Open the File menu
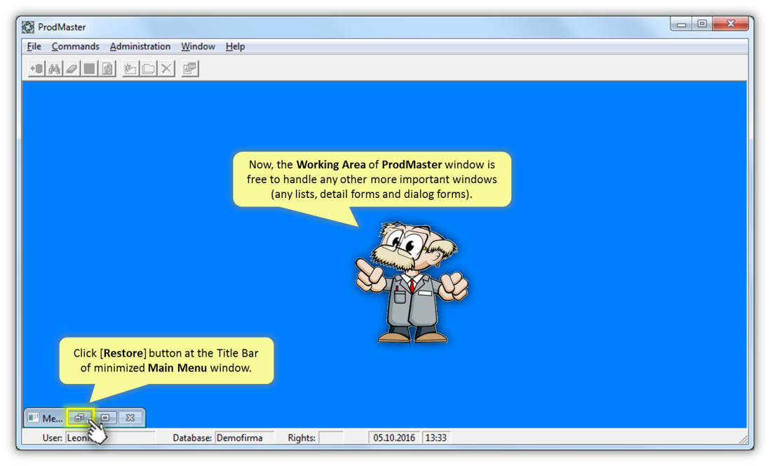The height and width of the screenshot is (466, 770). click(x=34, y=46)
